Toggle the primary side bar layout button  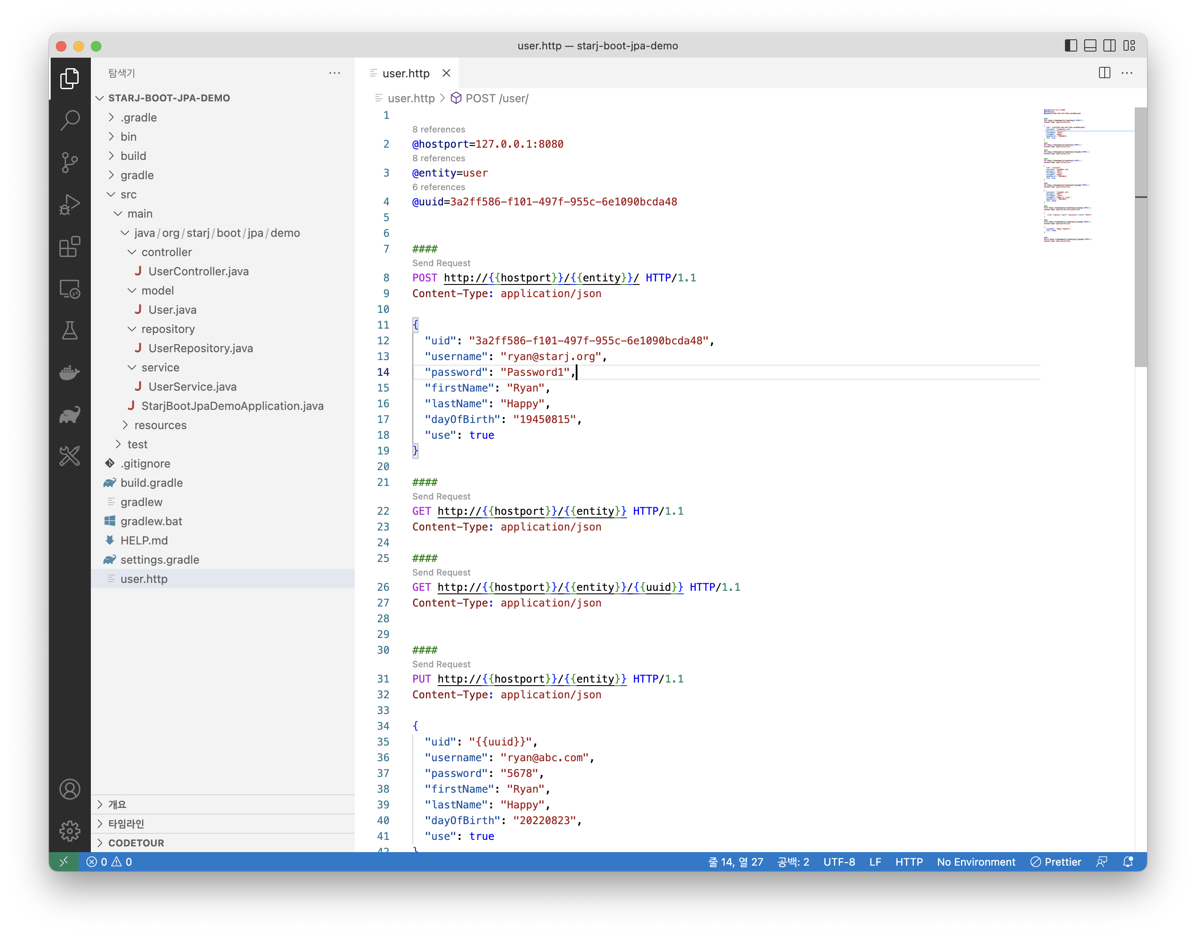(1071, 45)
